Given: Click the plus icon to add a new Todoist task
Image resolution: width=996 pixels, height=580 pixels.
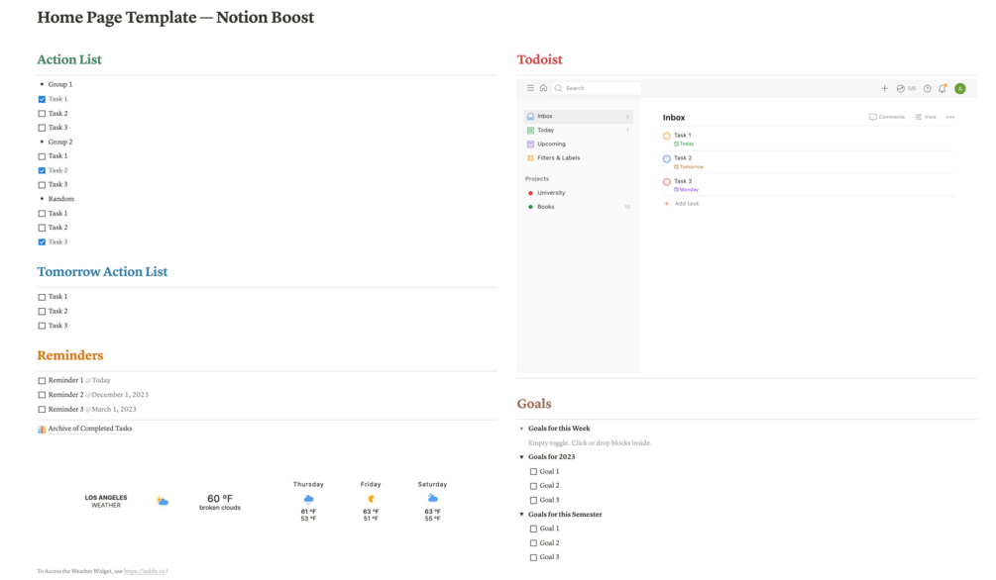Looking at the screenshot, I should point(885,88).
